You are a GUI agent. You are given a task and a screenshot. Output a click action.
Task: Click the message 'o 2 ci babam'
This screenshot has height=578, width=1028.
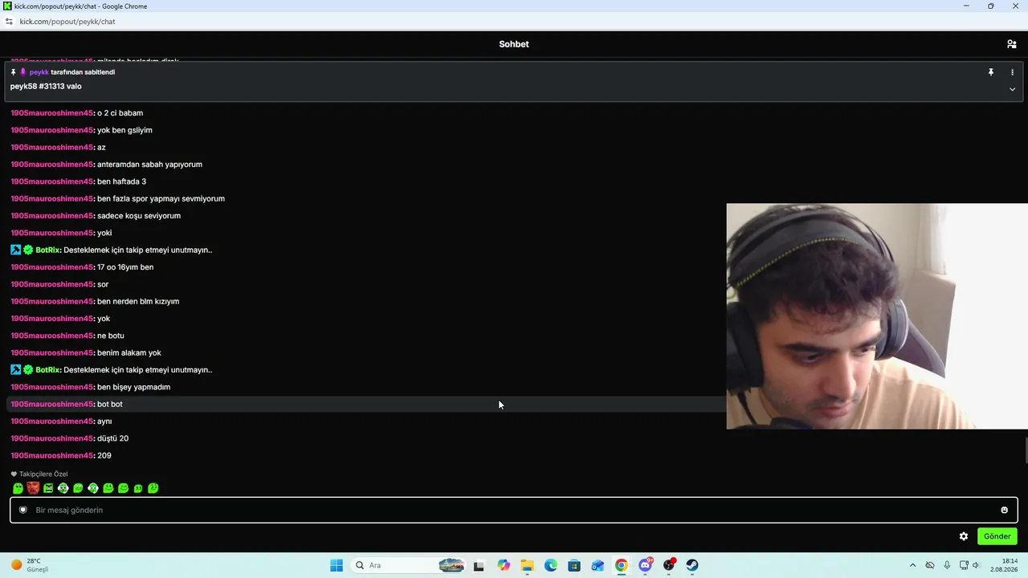click(x=120, y=113)
